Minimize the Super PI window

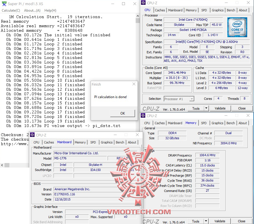coord(113,4)
